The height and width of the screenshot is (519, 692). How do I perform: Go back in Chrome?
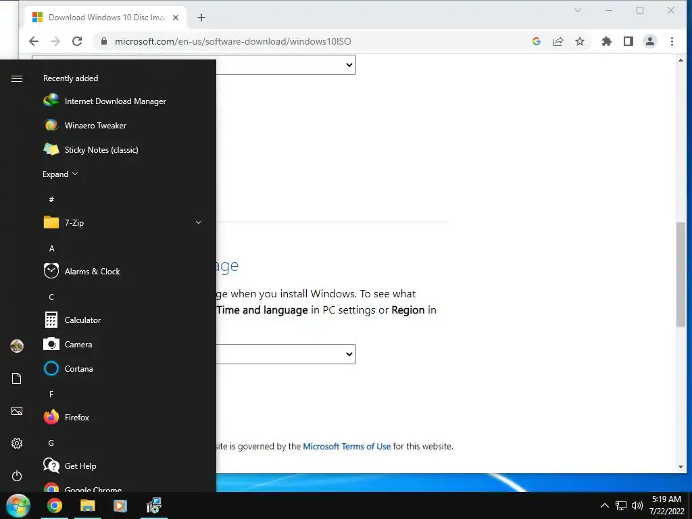pos(34,41)
